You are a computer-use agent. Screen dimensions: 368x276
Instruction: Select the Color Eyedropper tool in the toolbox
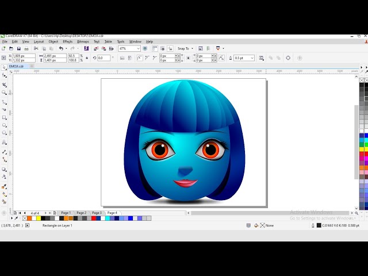[x=4, y=186]
